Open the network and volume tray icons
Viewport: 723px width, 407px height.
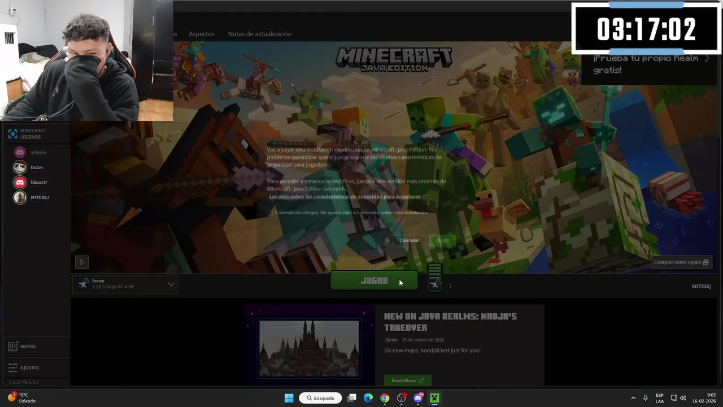tap(678, 398)
